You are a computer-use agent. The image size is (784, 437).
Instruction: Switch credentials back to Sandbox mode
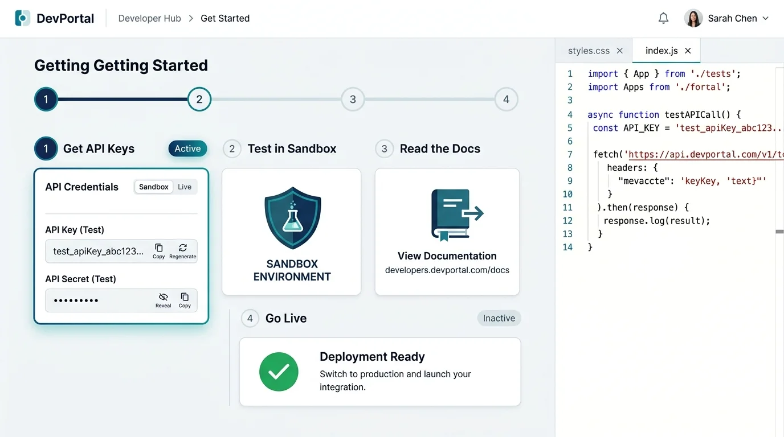tap(153, 187)
